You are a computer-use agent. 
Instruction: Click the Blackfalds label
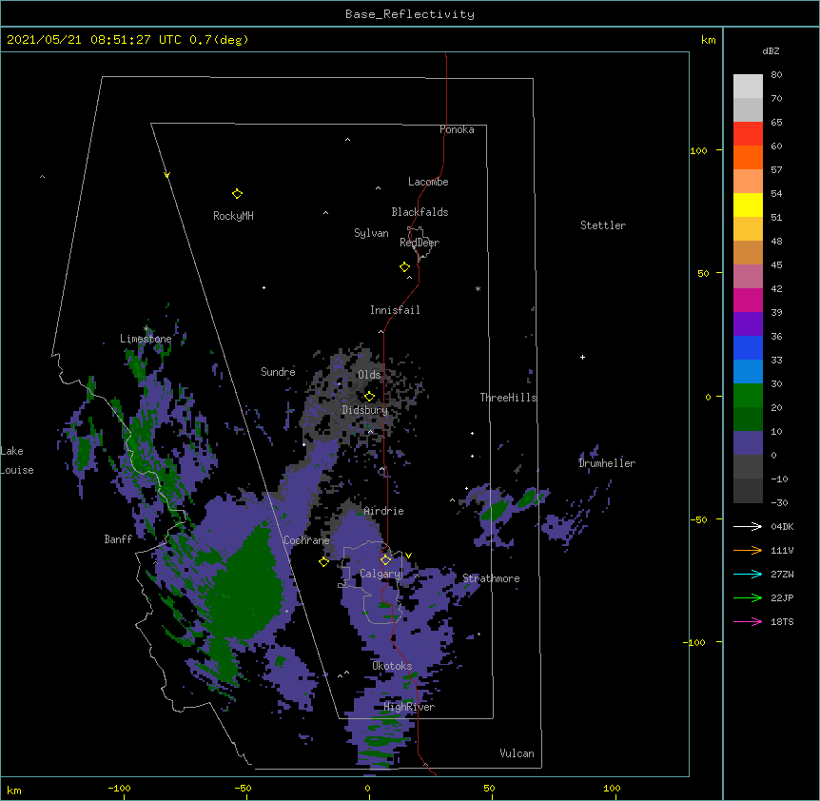[x=420, y=212]
